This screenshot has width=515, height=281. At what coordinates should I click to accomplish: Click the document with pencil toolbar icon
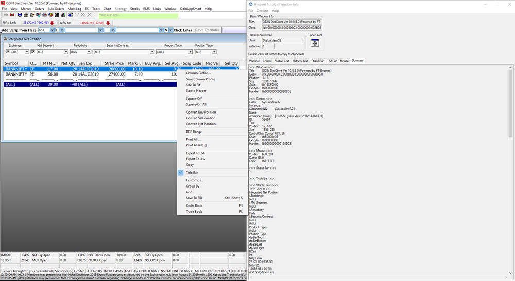32,15
